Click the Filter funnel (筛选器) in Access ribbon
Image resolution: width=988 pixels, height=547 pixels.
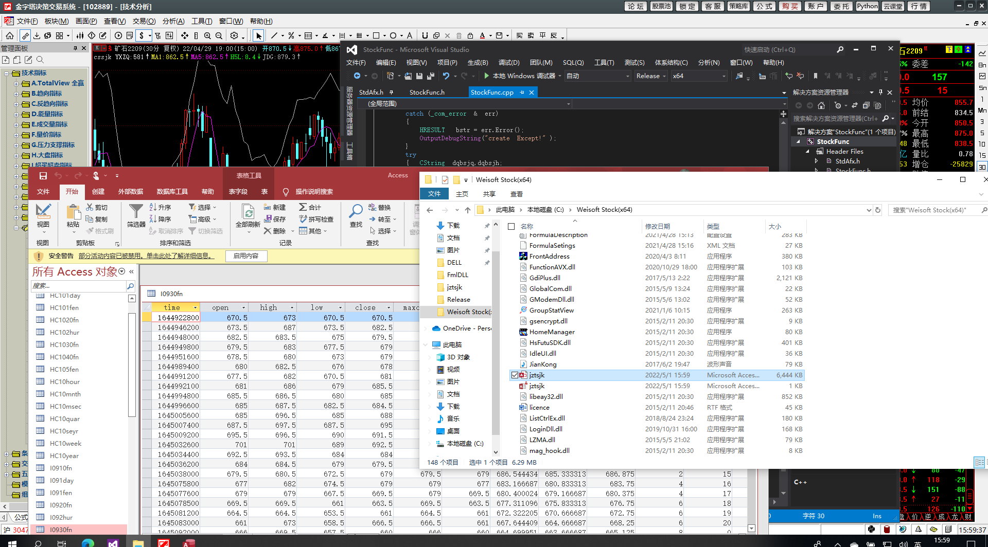tap(136, 215)
